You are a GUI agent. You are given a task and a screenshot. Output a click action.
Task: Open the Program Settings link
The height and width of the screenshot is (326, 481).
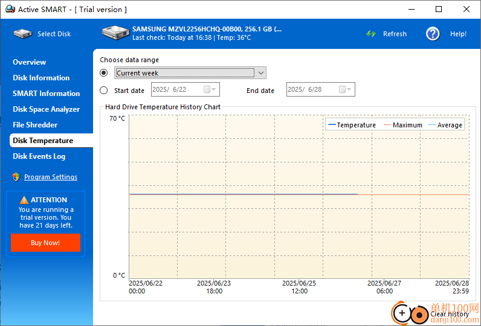(x=51, y=177)
